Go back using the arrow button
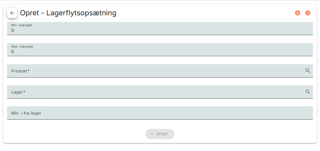Image resolution: width=320 pixels, height=151 pixels. coord(12,13)
